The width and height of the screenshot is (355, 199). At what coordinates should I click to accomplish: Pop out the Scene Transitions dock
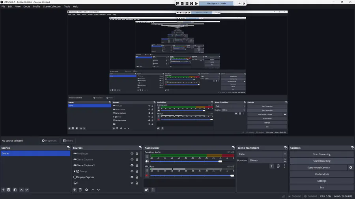[286, 148]
